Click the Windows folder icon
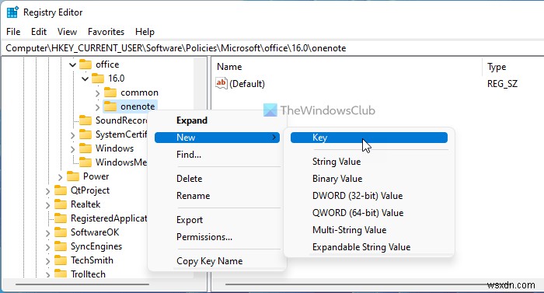The width and height of the screenshot is (544, 293). [85, 148]
